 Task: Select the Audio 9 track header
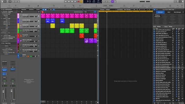point(29,55)
